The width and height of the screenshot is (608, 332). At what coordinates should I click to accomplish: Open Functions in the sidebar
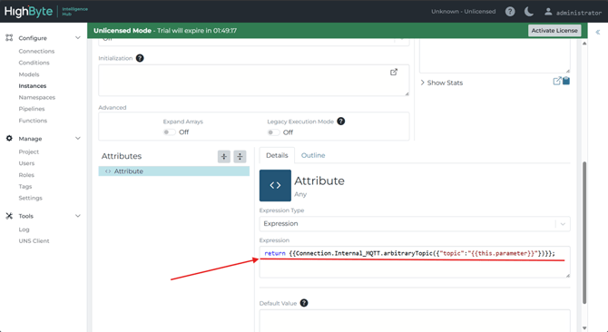(33, 121)
